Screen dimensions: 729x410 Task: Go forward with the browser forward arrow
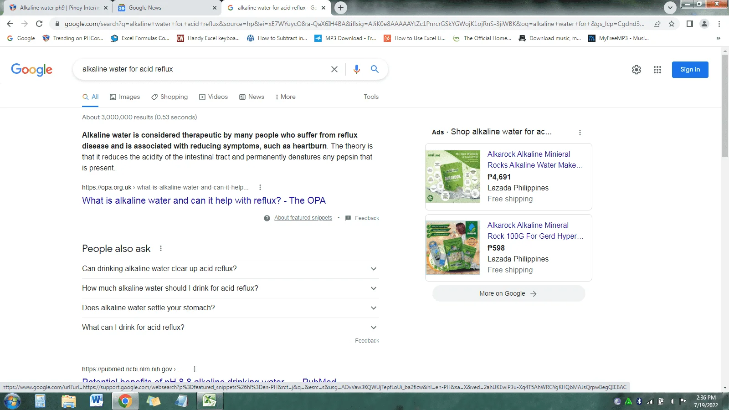point(25,24)
